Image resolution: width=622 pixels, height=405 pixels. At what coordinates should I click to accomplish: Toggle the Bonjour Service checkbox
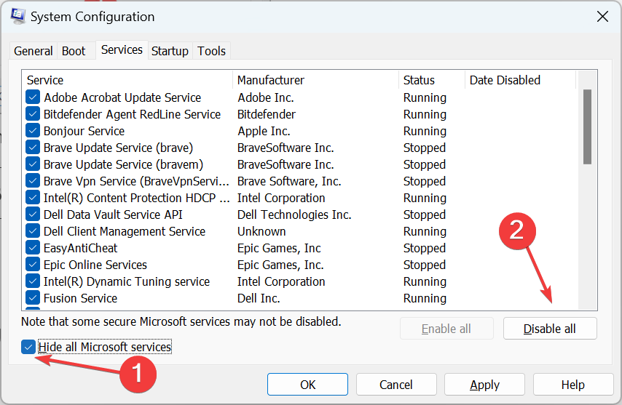[33, 131]
